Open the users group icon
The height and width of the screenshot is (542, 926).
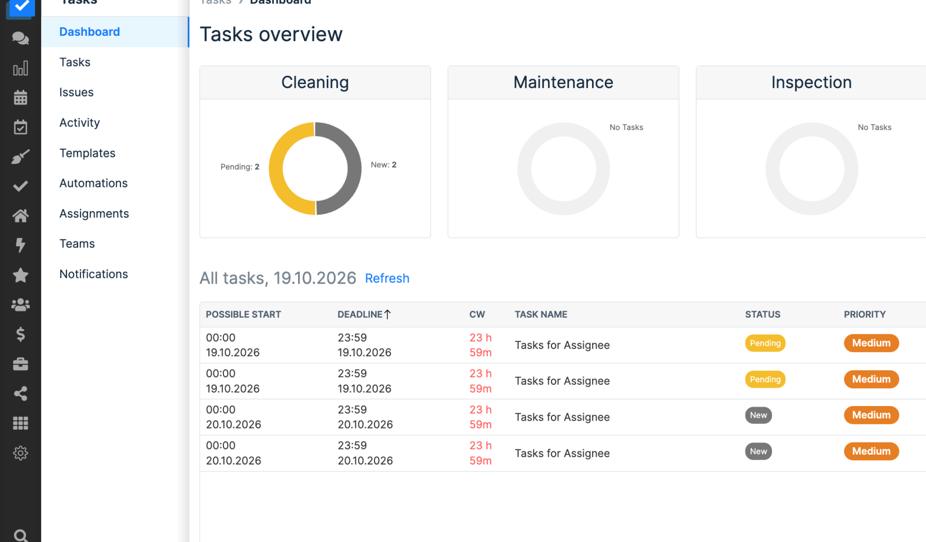tap(20, 305)
